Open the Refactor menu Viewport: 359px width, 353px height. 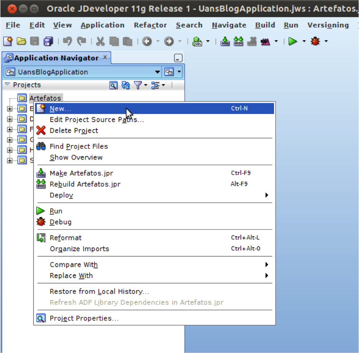[x=150, y=25]
